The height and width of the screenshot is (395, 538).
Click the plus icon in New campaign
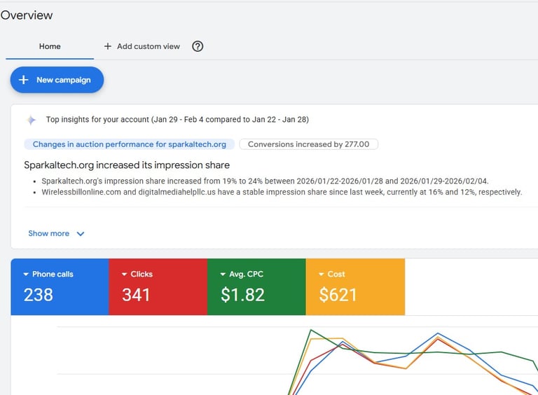click(23, 80)
